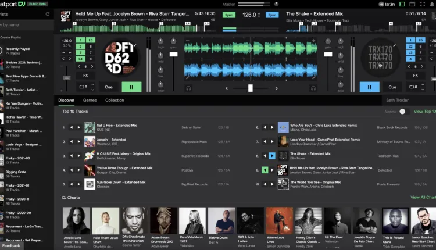Toggle right deck loop button 8
Image resolution: width=436 pixels, height=250 pixels.
[x=413, y=87]
